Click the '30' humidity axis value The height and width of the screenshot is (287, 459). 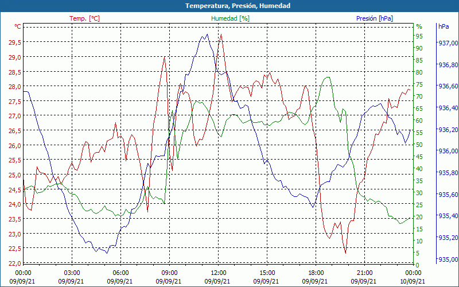coord(419,193)
